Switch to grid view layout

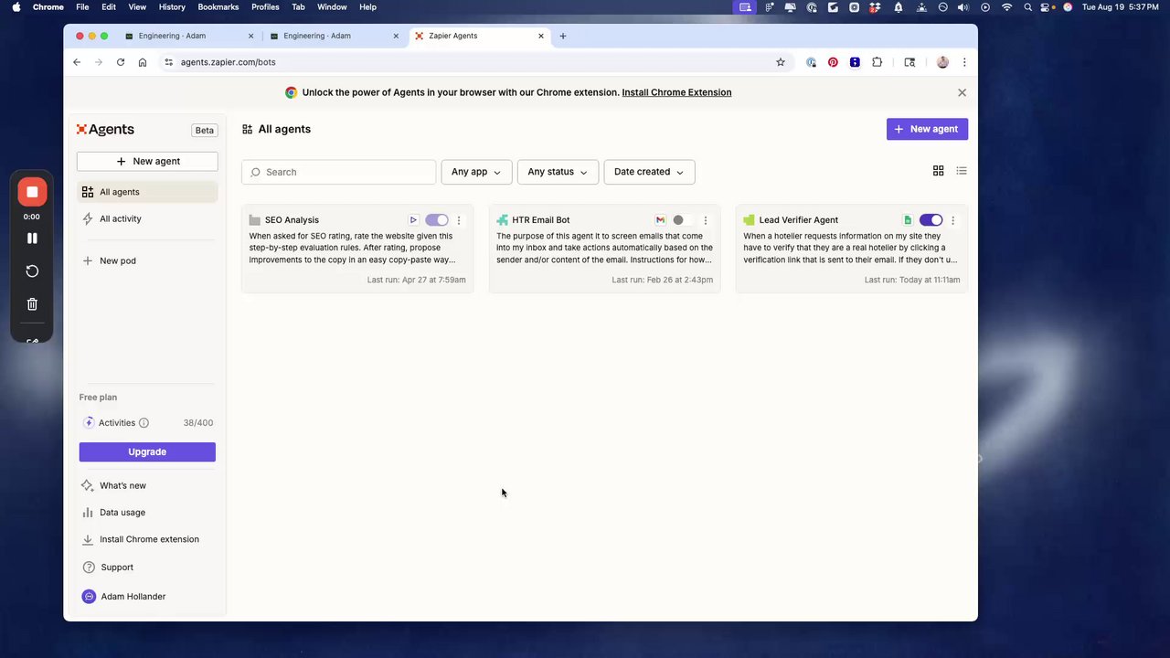938,171
